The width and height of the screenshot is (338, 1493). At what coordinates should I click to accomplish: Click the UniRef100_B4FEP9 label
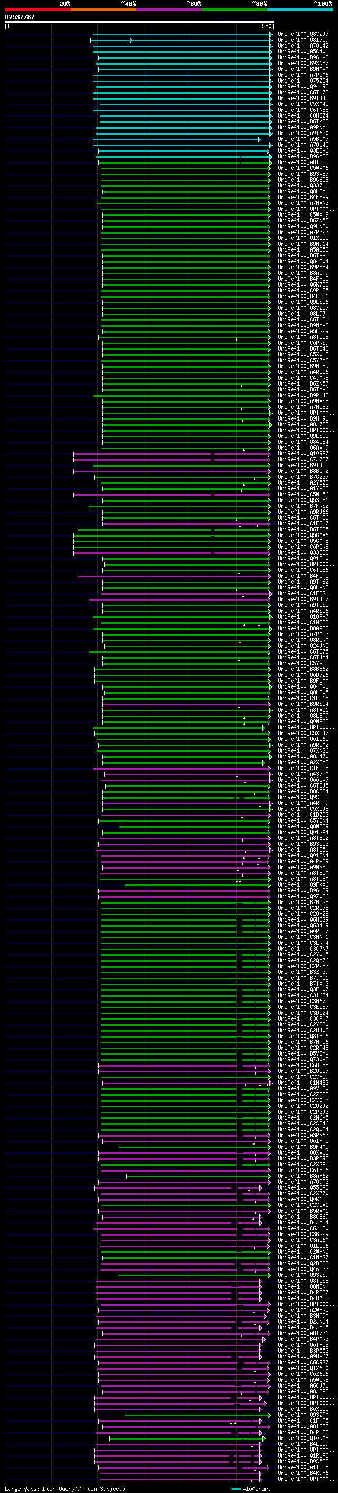point(303,197)
